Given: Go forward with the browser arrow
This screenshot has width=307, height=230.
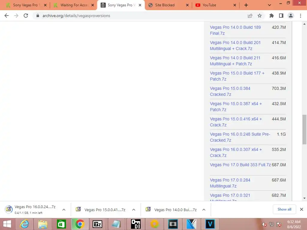Looking at the screenshot, I should (x=16, y=16).
